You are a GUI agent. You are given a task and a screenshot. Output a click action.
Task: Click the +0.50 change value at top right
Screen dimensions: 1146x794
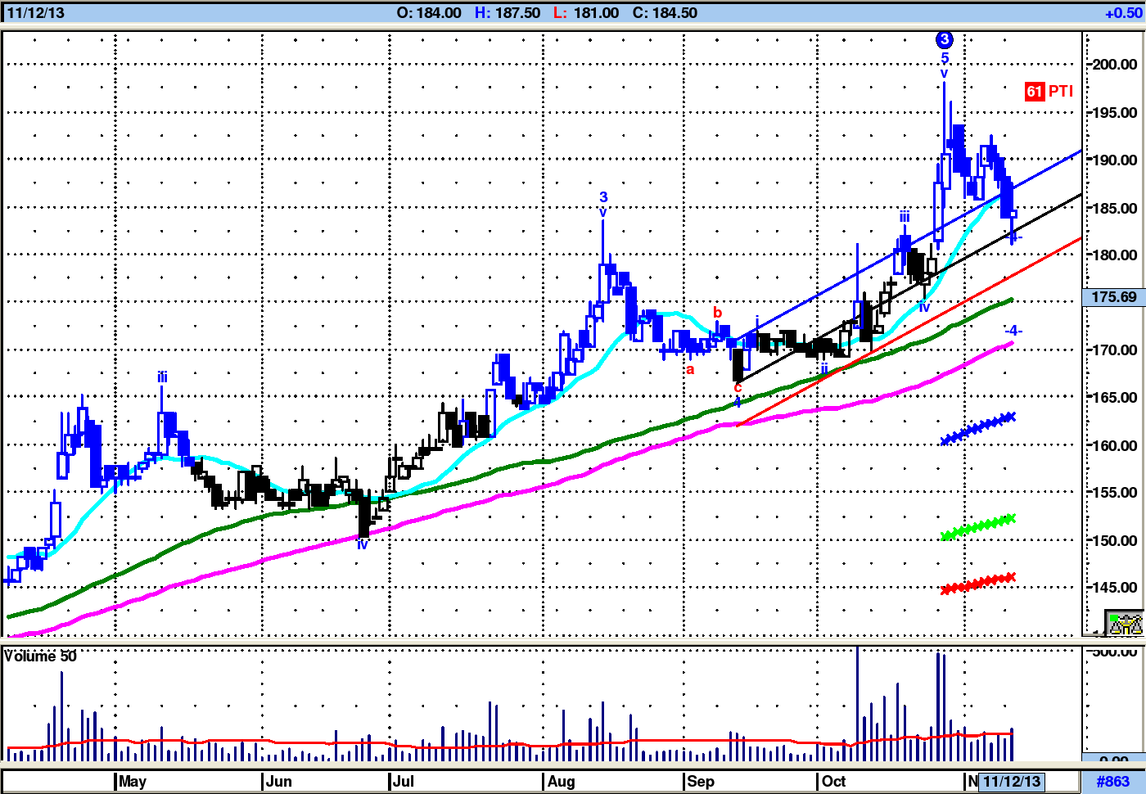1122,13
